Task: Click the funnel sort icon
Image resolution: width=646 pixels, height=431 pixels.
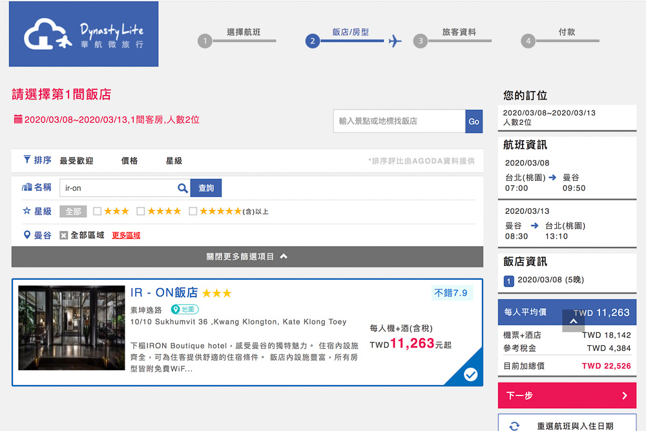Action: coord(26,160)
